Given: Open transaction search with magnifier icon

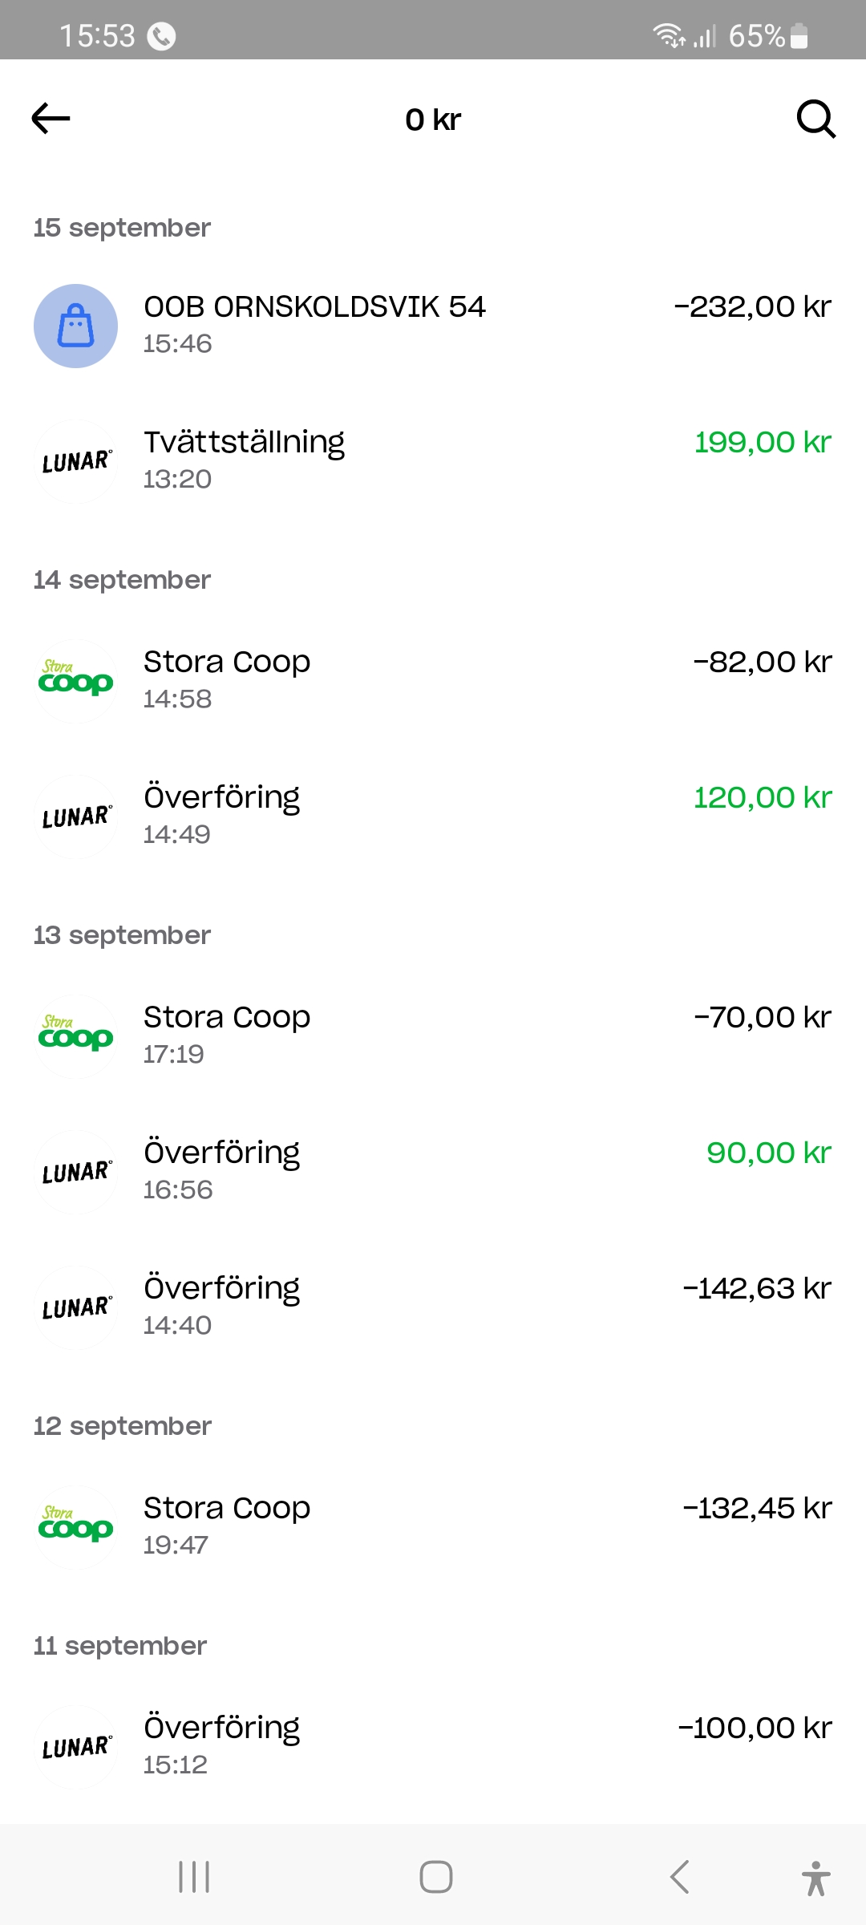Looking at the screenshot, I should [x=815, y=120].
